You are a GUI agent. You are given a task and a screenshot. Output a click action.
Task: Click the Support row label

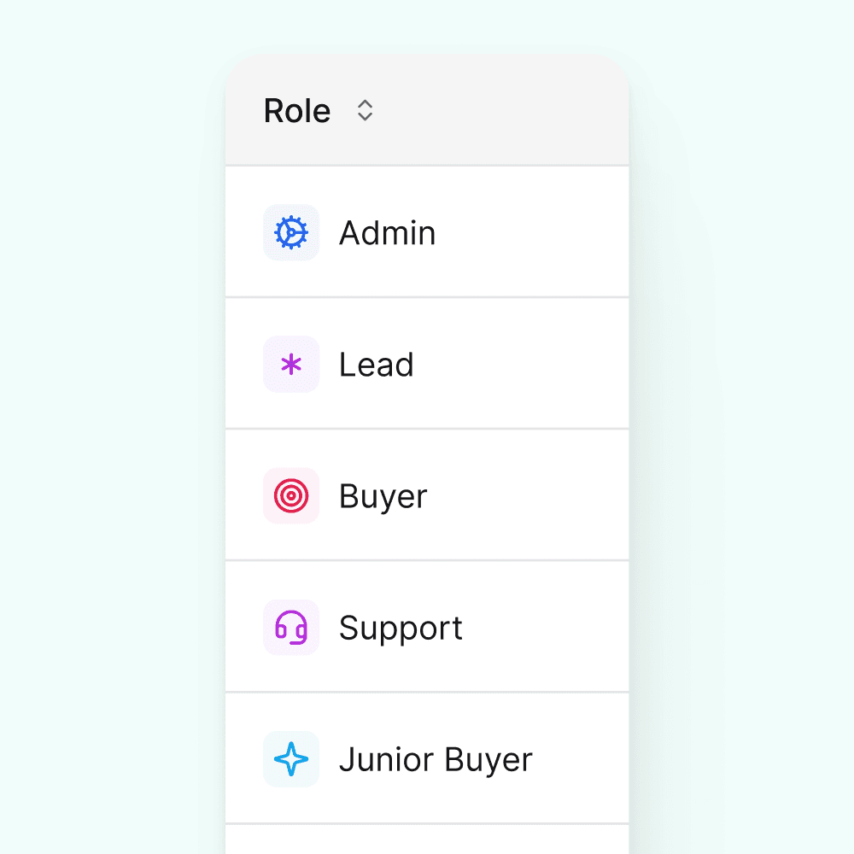coord(401,627)
